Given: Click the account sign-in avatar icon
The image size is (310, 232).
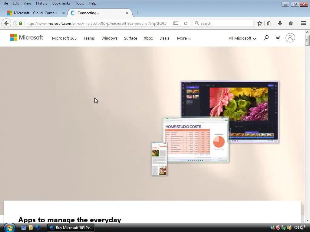Looking at the screenshot, I should 290,38.
